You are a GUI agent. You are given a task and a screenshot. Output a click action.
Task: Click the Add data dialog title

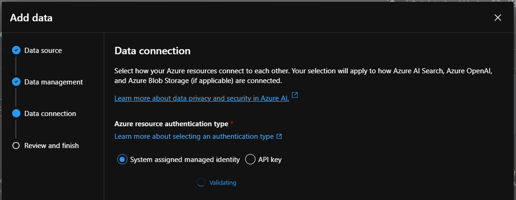coord(32,18)
